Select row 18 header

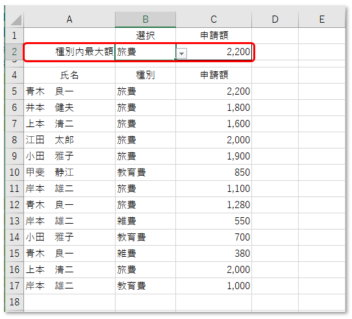(14, 302)
